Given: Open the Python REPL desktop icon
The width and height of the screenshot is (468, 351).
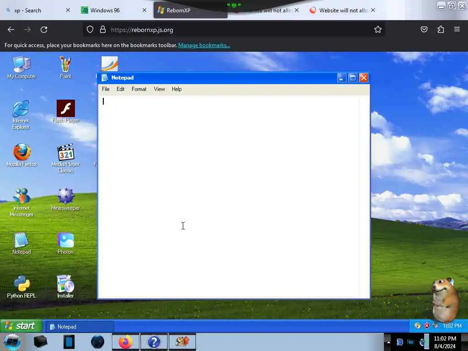Looking at the screenshot, I should click(x=21, y=287).
